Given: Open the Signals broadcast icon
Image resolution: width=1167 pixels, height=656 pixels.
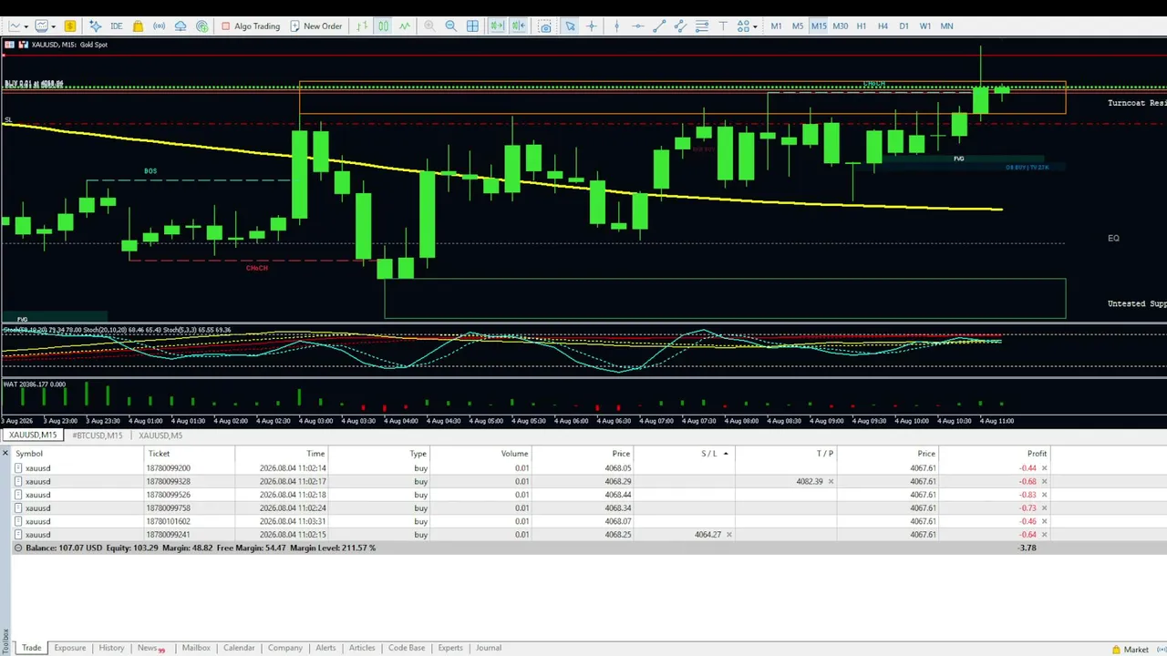Looking at the screenshot, I should pyautogui.click(x=159, y=26).
